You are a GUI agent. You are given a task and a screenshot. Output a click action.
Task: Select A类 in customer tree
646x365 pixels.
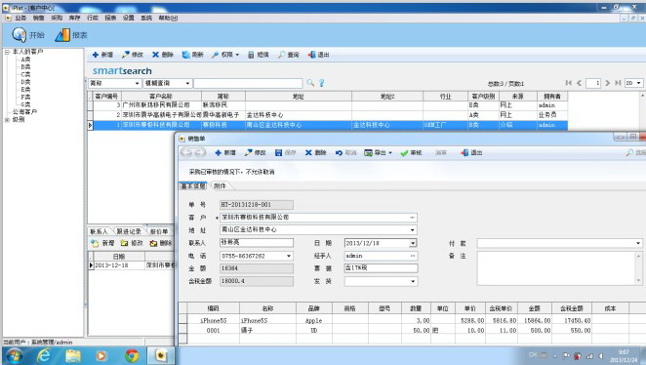point(25,60)
